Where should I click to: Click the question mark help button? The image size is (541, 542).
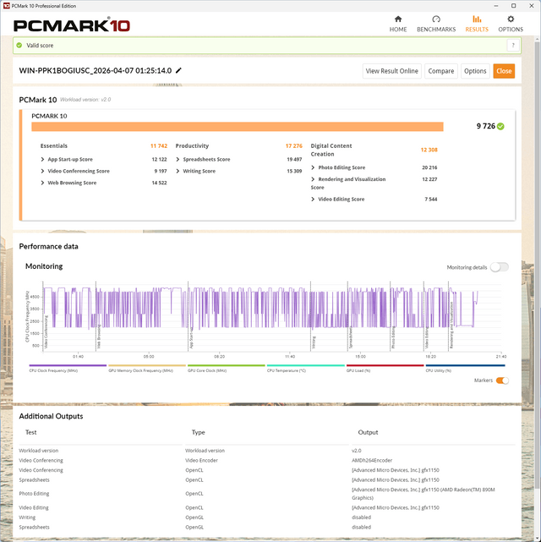pos(513,46)
